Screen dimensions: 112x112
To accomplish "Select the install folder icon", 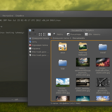I will coord(103,47).
